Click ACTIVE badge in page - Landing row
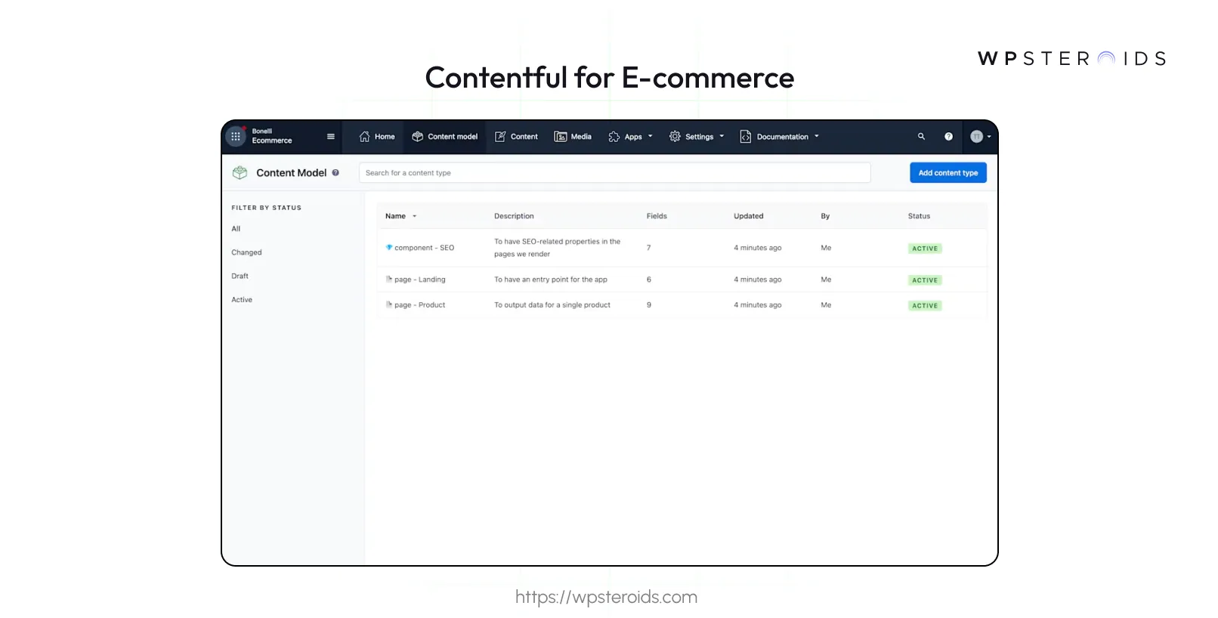 coord(925,280)
